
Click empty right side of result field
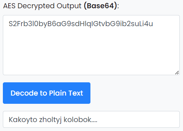(138, 120)
